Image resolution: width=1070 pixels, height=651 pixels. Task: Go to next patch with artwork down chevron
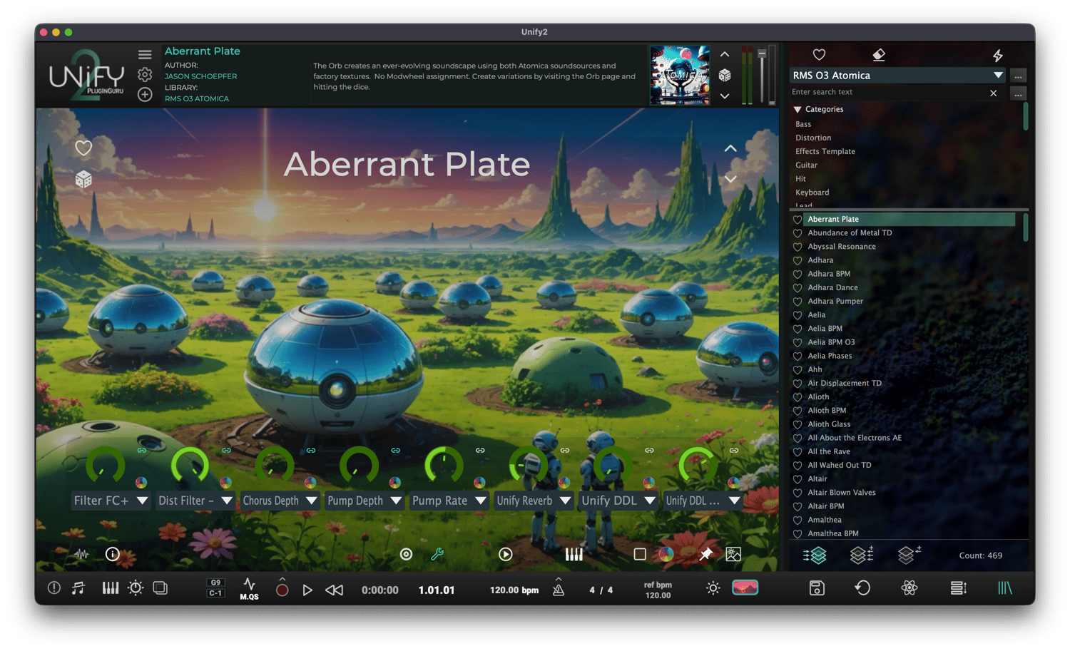click(730, 179)
